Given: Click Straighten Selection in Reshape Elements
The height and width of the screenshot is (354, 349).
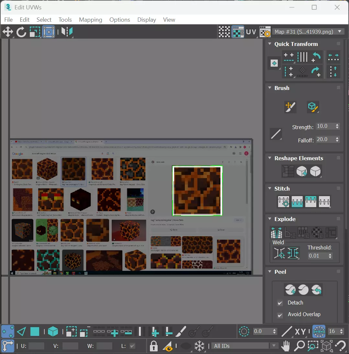Looking at the screenshot, I should 288,171.
